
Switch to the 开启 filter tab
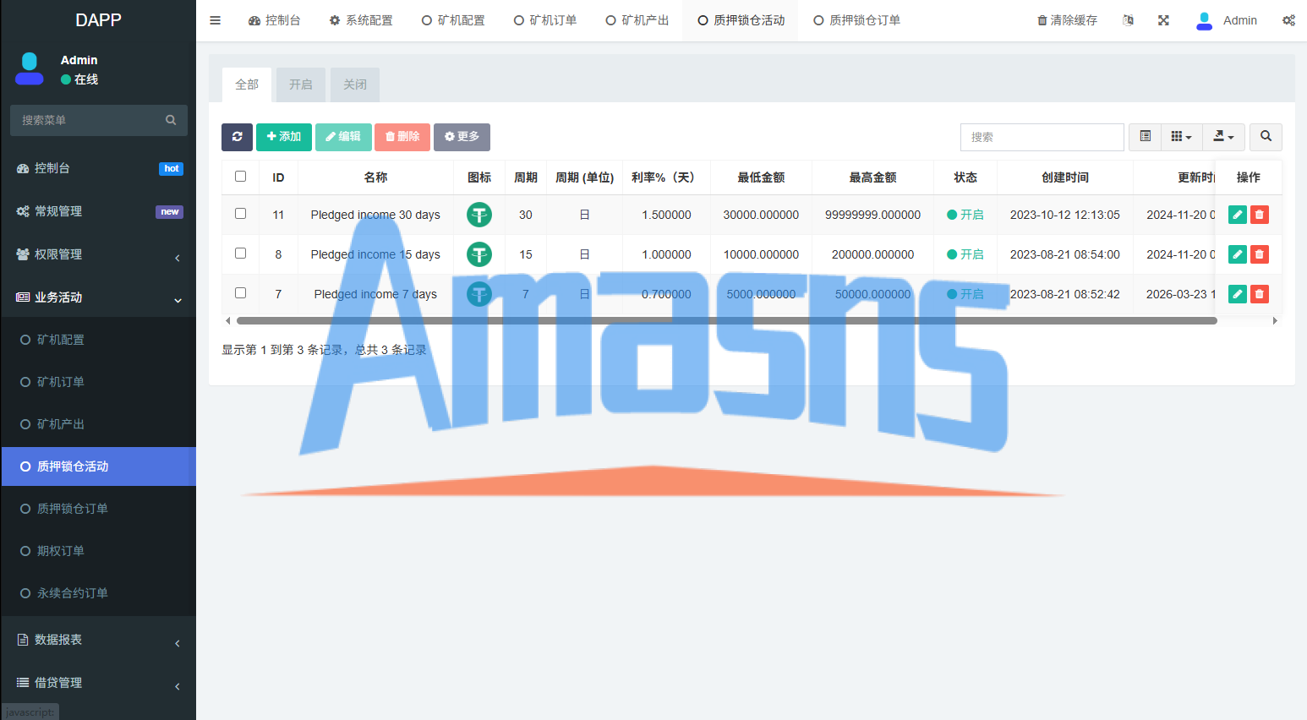[x=301, y=85]
